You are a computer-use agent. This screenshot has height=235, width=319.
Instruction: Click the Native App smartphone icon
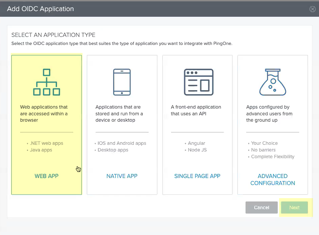(x=122, y=82)
